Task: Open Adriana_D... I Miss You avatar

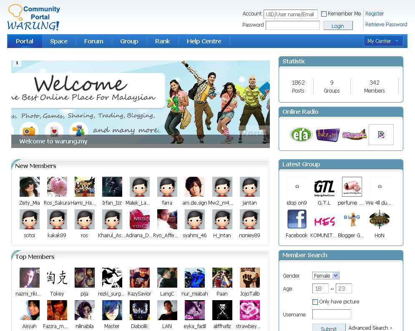Action: click(140, 219)
